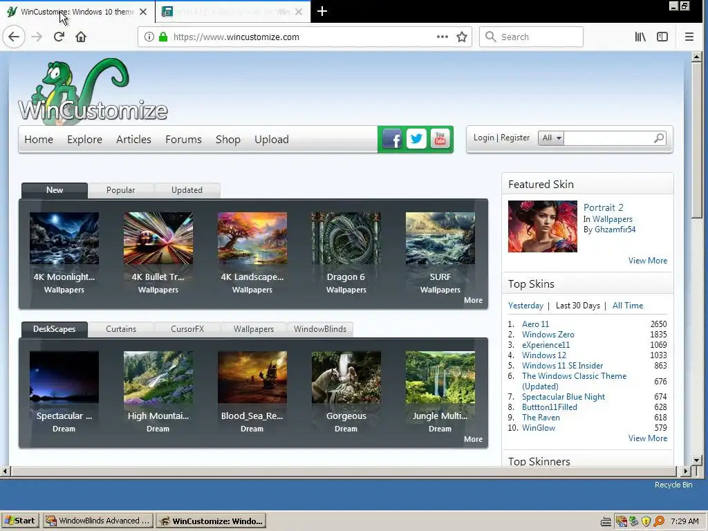This screenshot has width=708, height=531.
Task: Click the browser Search box
Action: point(531,37)
